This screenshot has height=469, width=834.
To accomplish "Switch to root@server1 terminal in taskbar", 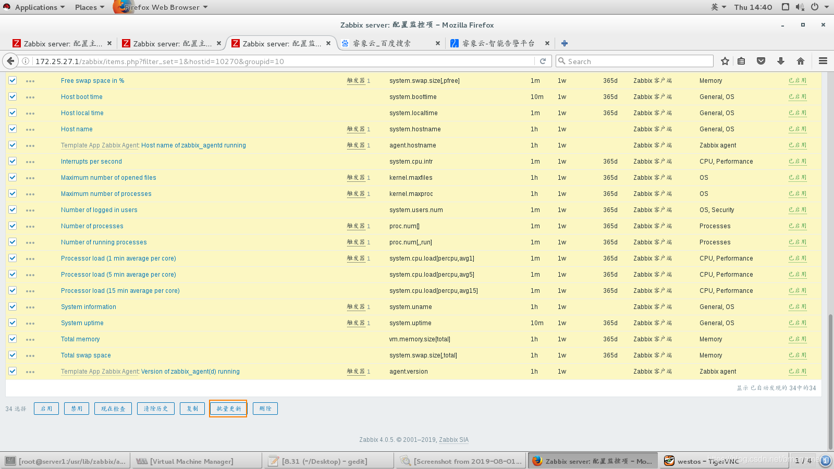I will pos(65,461).
